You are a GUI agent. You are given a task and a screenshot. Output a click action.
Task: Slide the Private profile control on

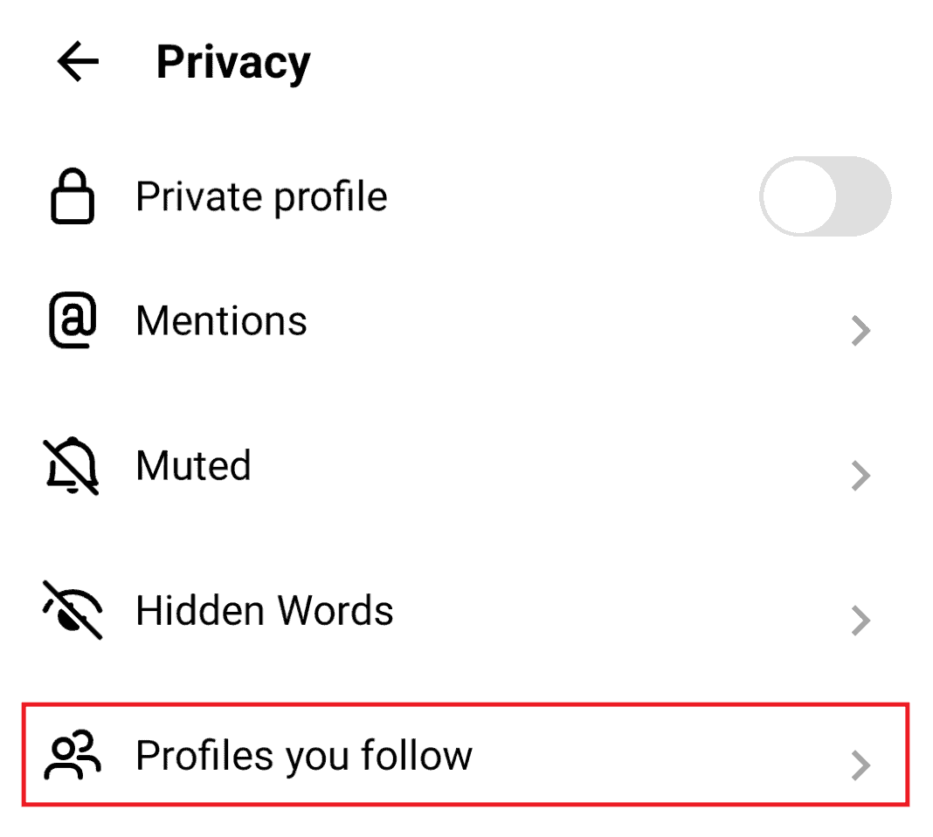click(826, 196)
